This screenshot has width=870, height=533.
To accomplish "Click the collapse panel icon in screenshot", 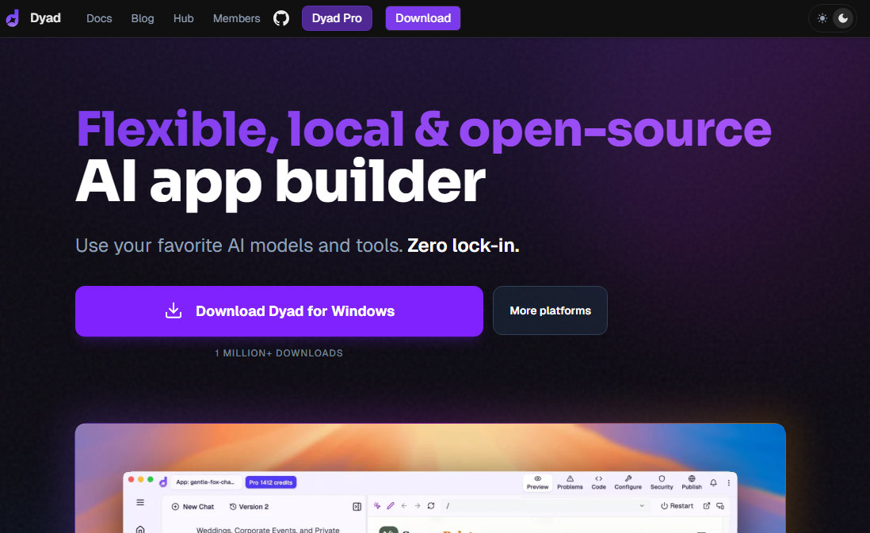I will pyautogui.click(x=357, y=506).
